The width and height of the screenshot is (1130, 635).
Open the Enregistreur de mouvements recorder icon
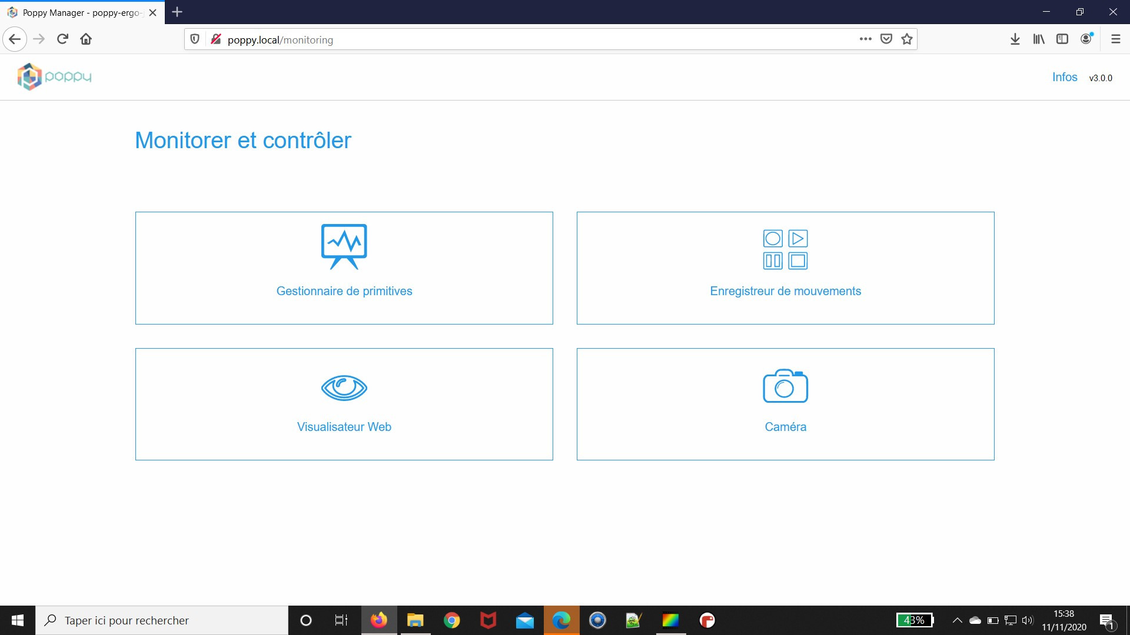[x=786, y=249]
